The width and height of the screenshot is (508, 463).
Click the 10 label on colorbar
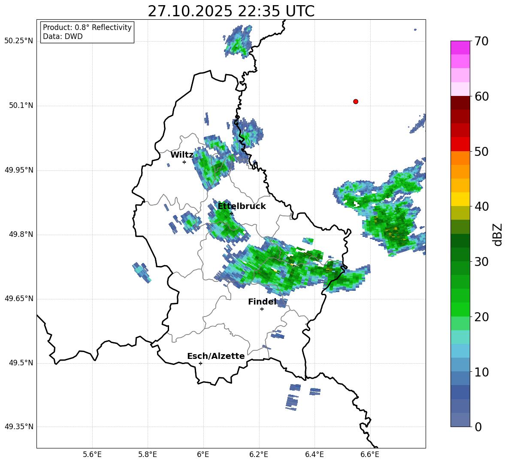coord(481,372)
